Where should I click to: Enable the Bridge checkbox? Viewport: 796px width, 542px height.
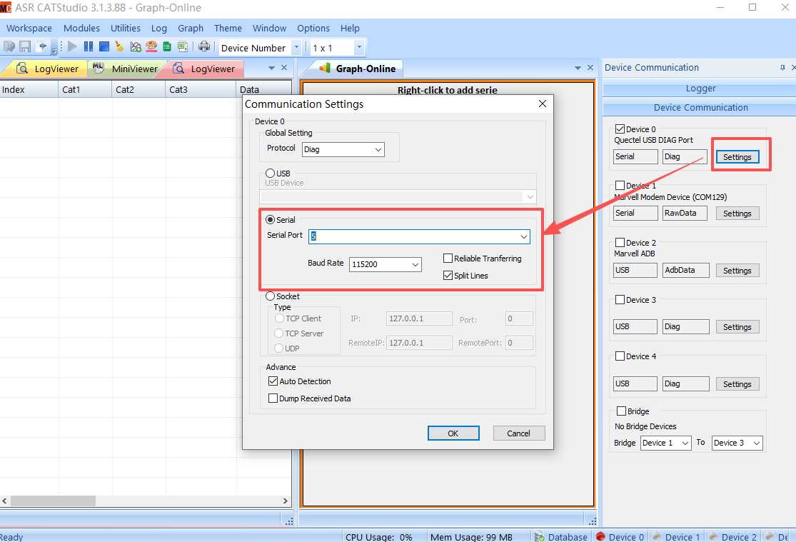pos(621,411)
